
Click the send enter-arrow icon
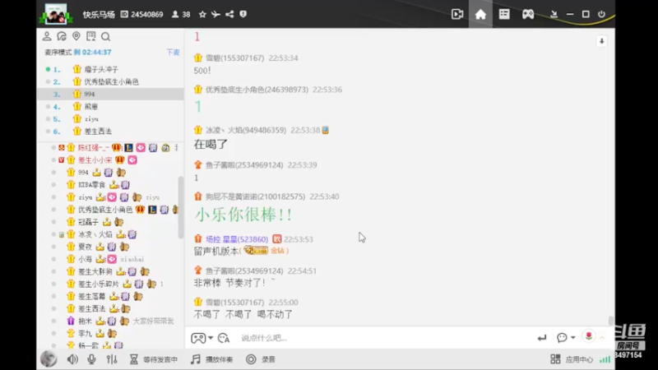(x=542, y=338)
